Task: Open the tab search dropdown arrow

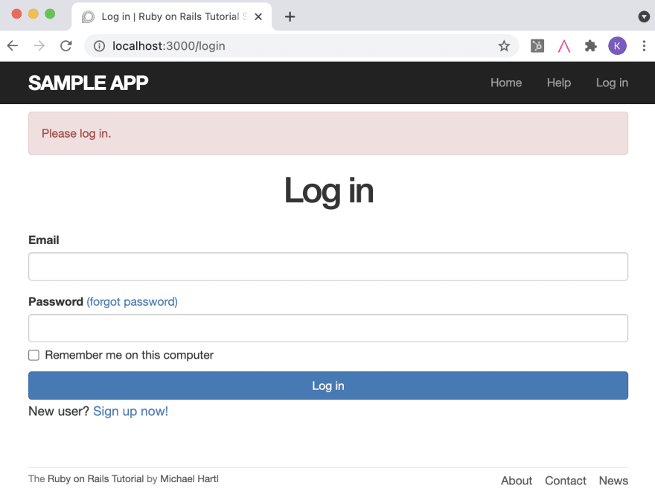Action: point(644,16)
